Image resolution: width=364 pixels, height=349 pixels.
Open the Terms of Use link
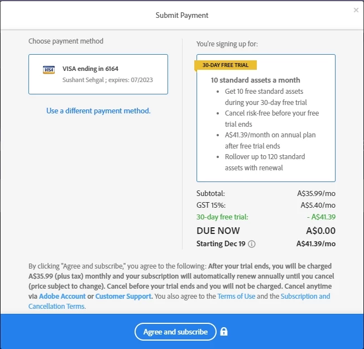point(236,297)
